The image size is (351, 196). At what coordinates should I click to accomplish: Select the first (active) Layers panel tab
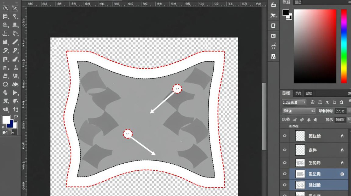pos(286,93)
